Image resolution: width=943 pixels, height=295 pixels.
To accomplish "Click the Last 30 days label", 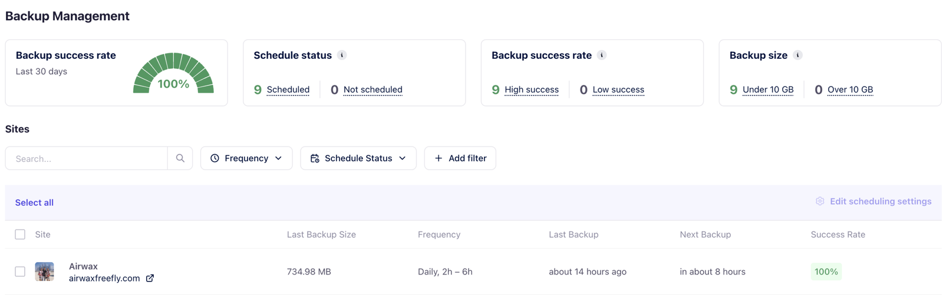I will [x=41, y=71].
